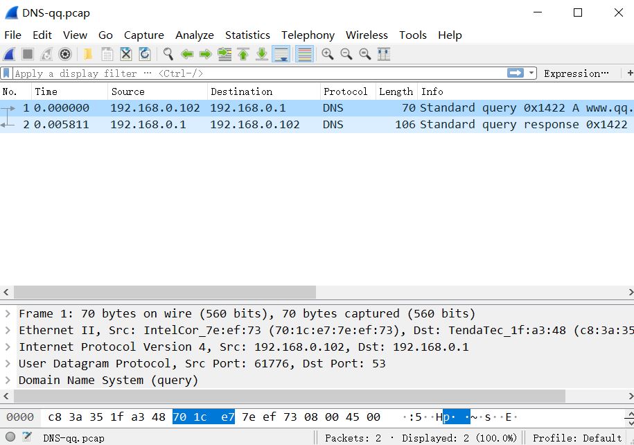Sort by No. column header
Image resolution: width=634 pixels, height=445 pixels.
[15, 91]
